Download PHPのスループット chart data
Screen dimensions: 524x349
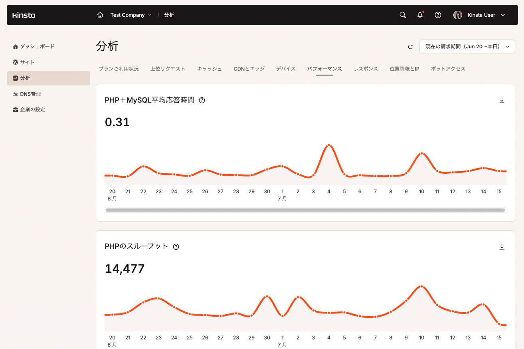tap(502, 247)
